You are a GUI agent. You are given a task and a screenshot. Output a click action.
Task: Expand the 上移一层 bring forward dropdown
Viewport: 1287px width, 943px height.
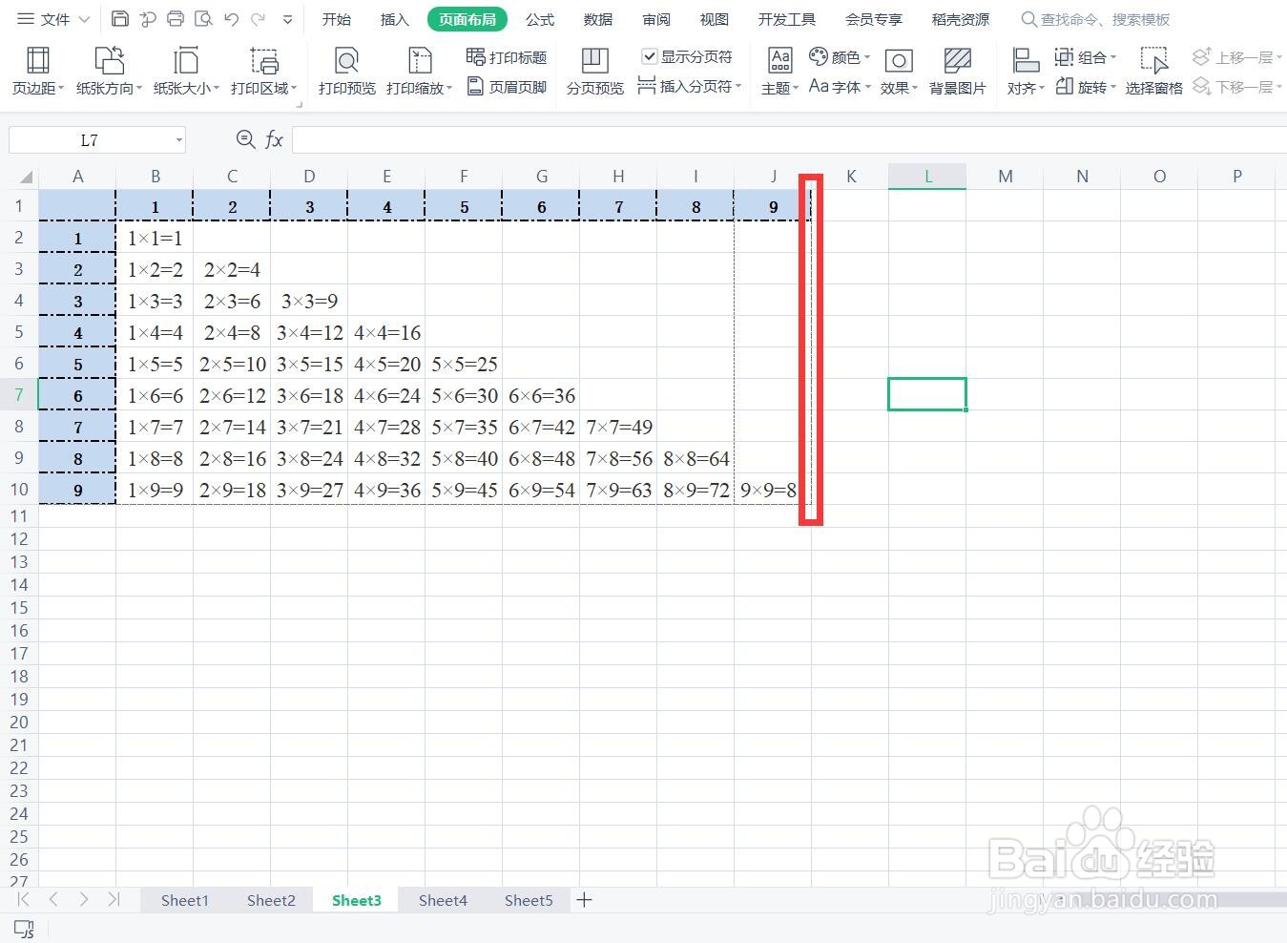(x=1279, y=57)
